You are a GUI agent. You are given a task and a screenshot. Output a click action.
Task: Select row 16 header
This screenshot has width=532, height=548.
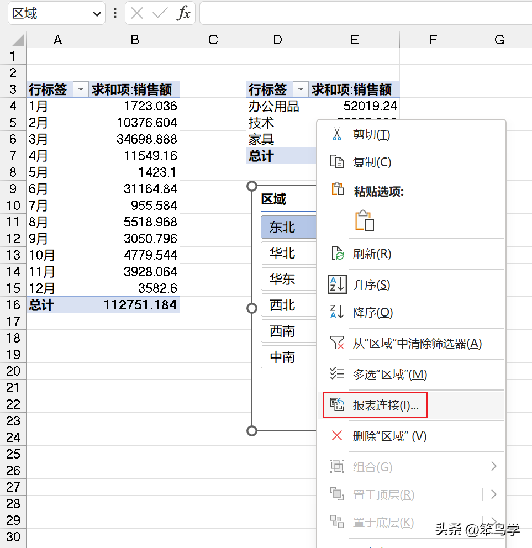pos(13,305)
